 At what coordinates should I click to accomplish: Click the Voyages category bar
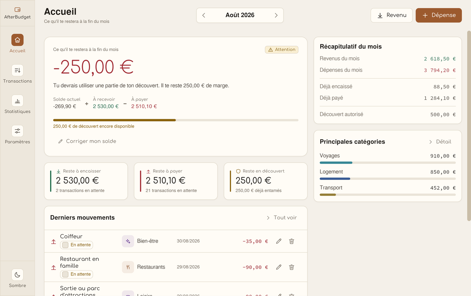[388, 163]
